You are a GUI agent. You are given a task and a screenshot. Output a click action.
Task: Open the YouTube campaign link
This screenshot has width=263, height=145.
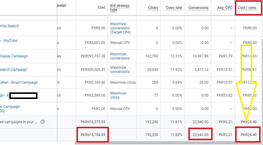(x=10, y=41)
